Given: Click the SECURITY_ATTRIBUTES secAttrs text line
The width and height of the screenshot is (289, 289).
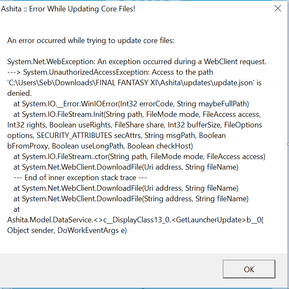Looking at the screenshot, I should click(x=116, y=135).
